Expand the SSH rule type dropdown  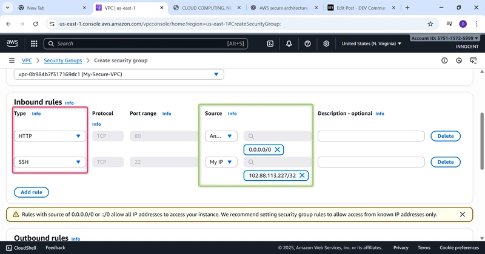[50, 162]
